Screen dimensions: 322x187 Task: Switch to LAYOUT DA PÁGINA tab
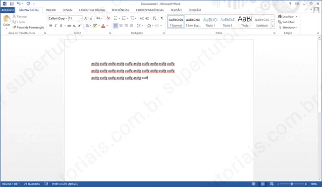[92, 10]
